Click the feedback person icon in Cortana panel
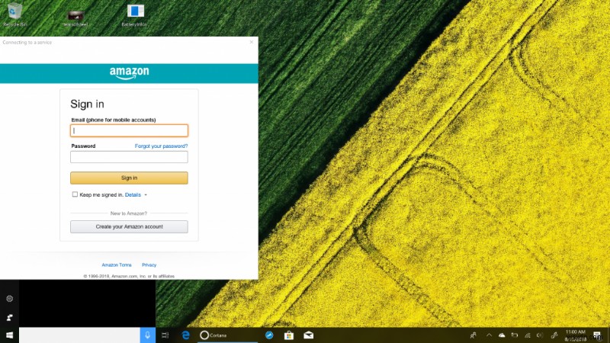 10,317
